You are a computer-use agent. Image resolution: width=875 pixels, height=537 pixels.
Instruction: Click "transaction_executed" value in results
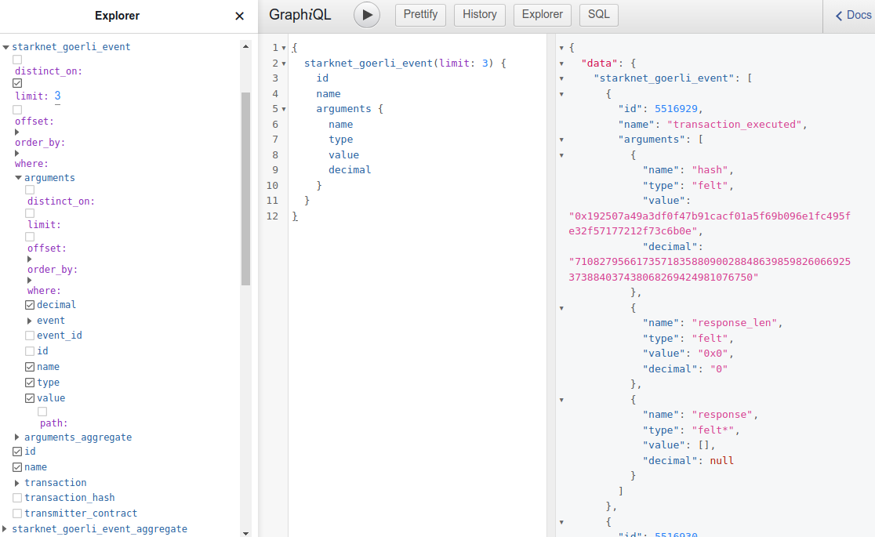[735, 125]
